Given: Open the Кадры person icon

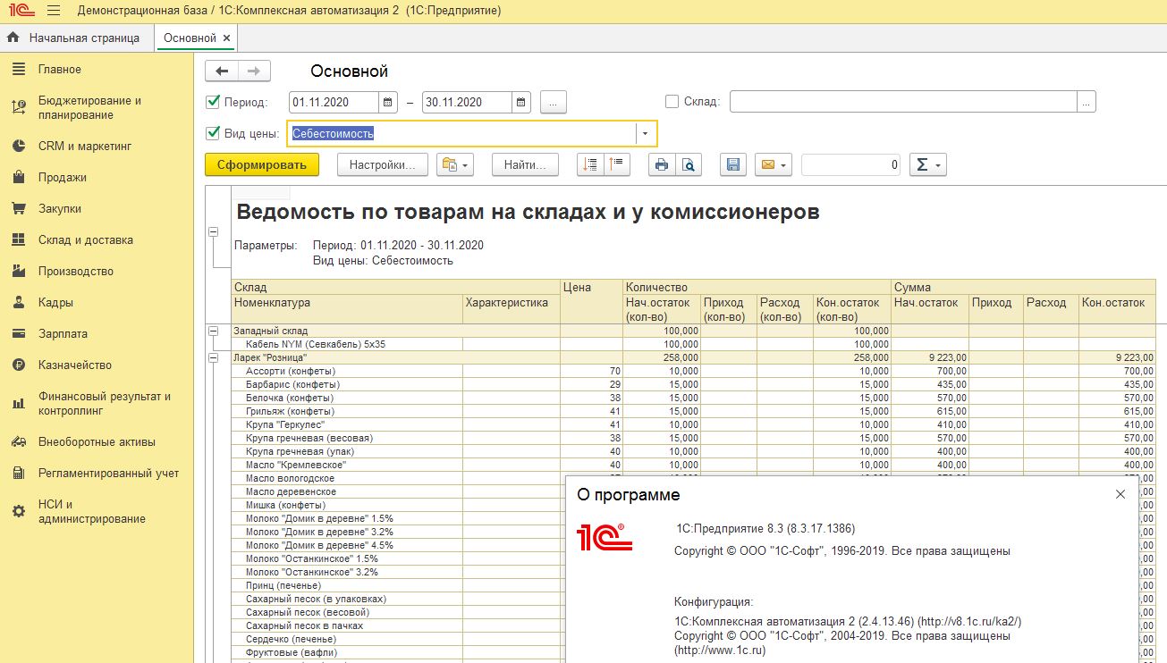Looking at the screenshot, I should 18,302.
